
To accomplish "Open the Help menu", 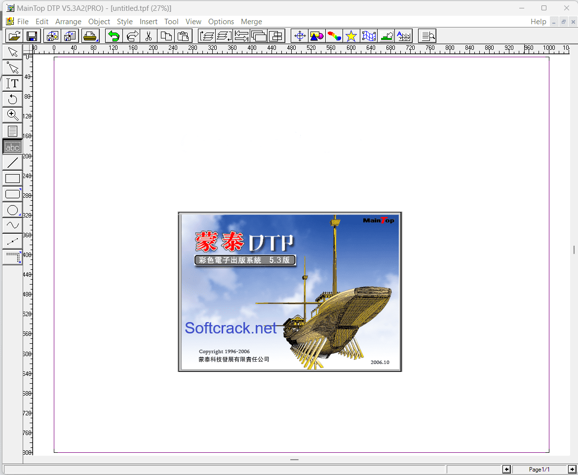I will pyautogui.click(x=538, y=22).
